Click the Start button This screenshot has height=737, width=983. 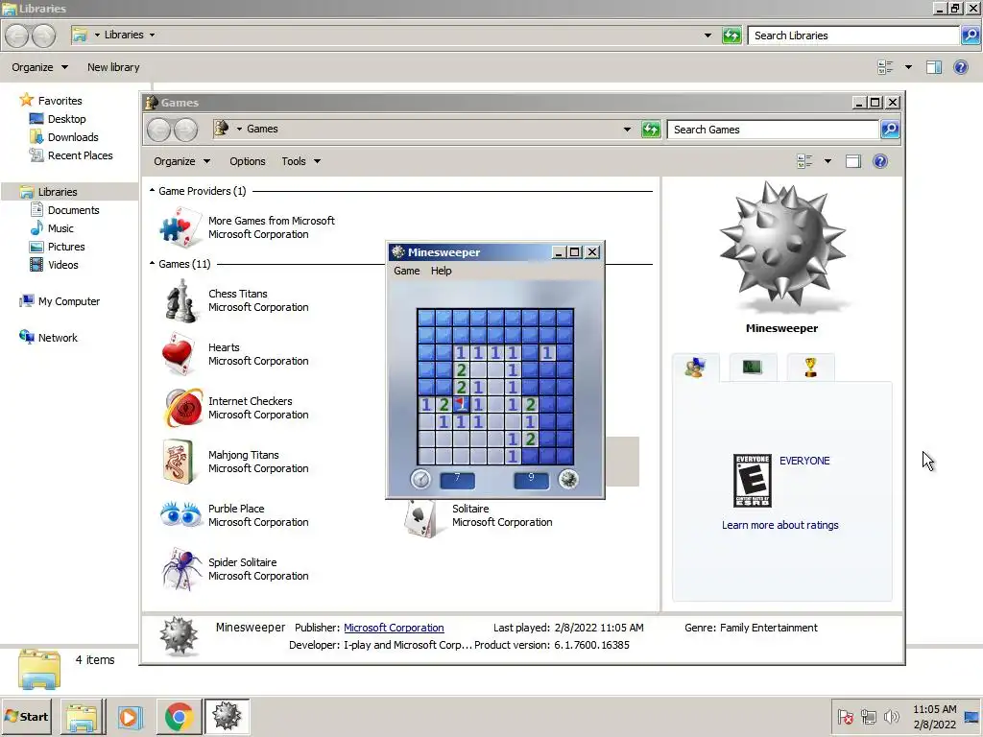(27, 716)
